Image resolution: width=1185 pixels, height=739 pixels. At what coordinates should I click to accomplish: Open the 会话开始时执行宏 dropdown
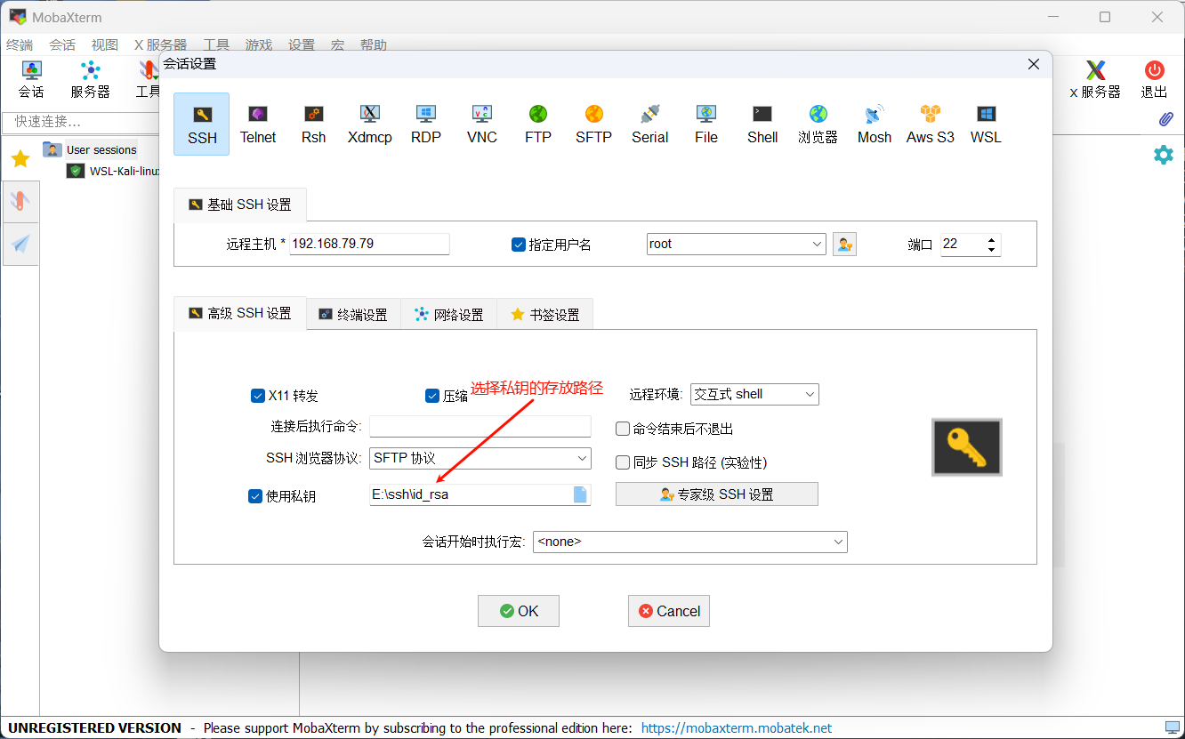pos(689,542)
